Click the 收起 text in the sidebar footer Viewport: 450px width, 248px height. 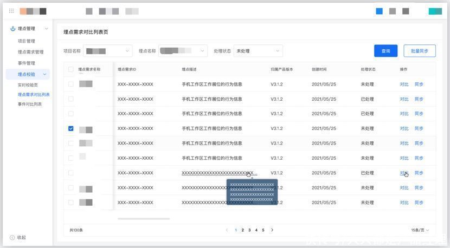(22, 237)
